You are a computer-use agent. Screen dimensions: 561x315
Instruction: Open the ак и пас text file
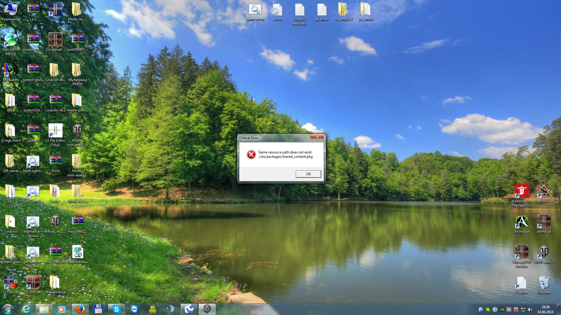point(322,12)
